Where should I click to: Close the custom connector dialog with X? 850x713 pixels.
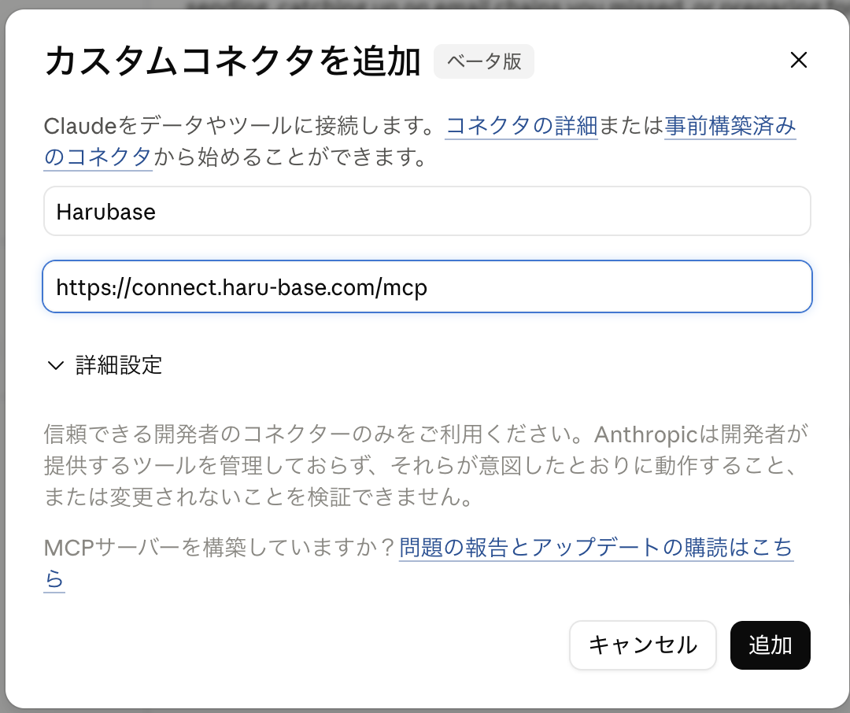[799, 60]
